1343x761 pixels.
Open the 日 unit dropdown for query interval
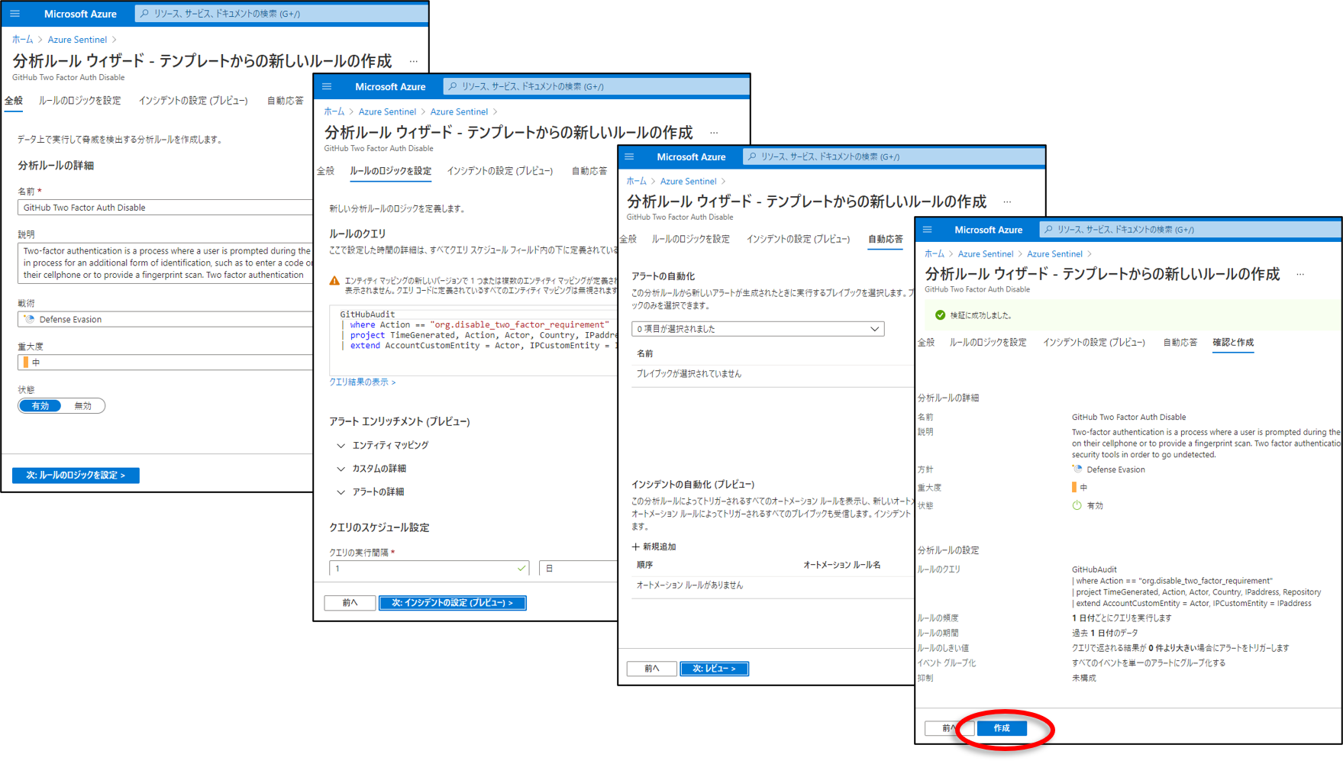pos(578,569)
